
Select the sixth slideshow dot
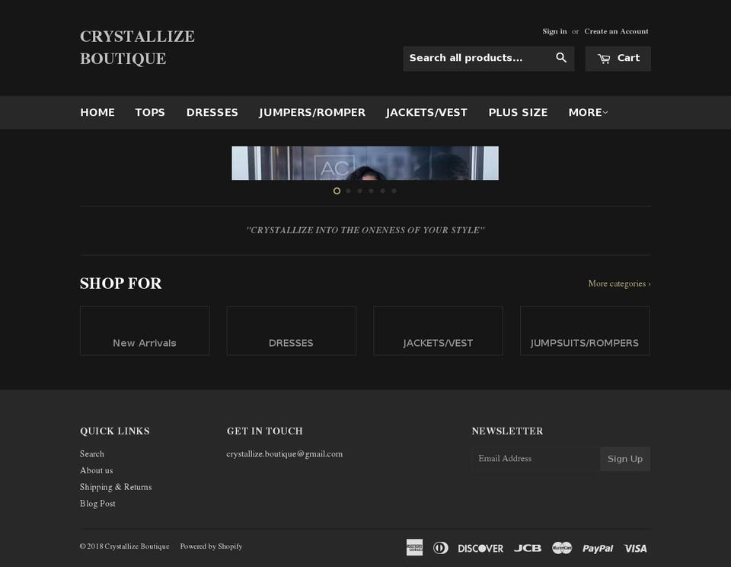tap(394, 191)
